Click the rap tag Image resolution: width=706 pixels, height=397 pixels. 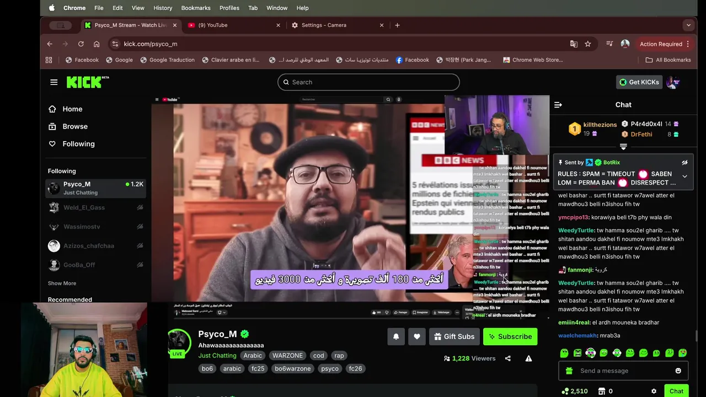click(339, 356)
